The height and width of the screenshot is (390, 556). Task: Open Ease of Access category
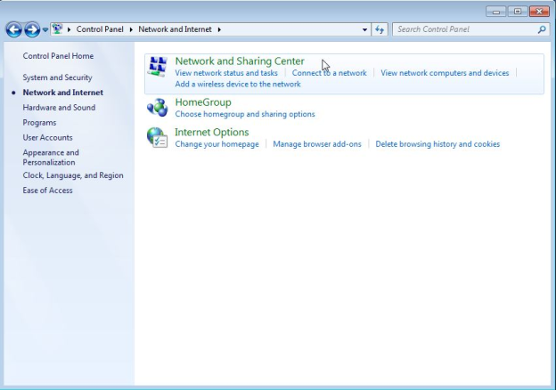tap(47, 191)
